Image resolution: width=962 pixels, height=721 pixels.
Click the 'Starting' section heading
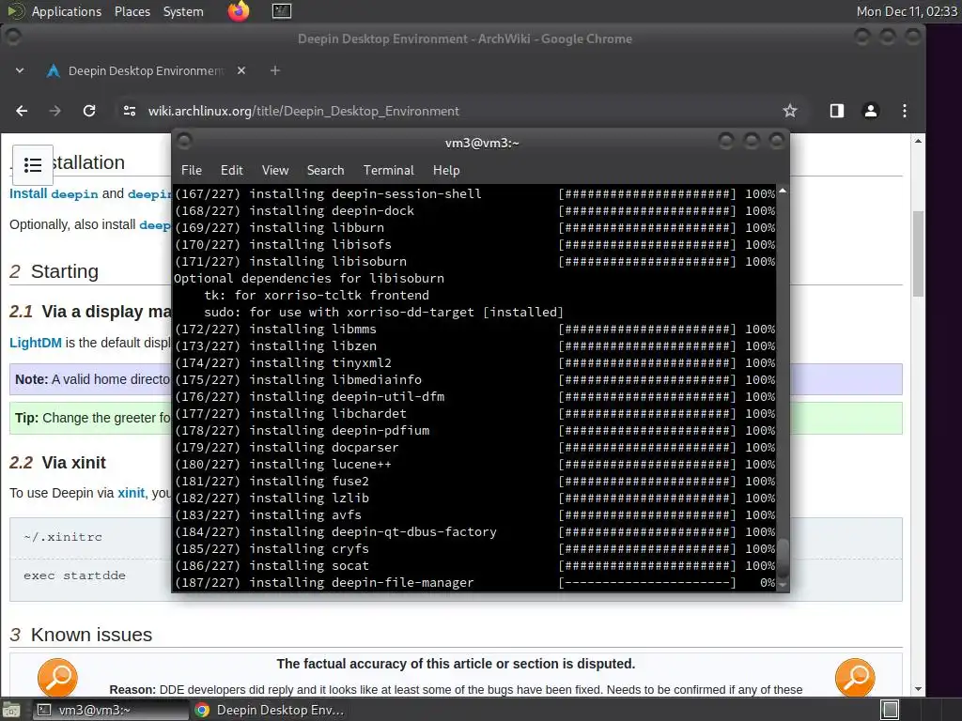65,271
